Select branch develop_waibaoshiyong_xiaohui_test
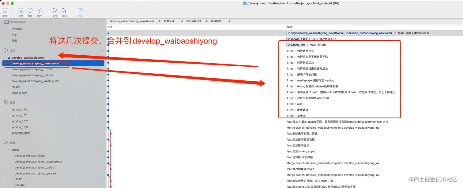The width and height of the screenshot is (463, 188). coord(36,81)
